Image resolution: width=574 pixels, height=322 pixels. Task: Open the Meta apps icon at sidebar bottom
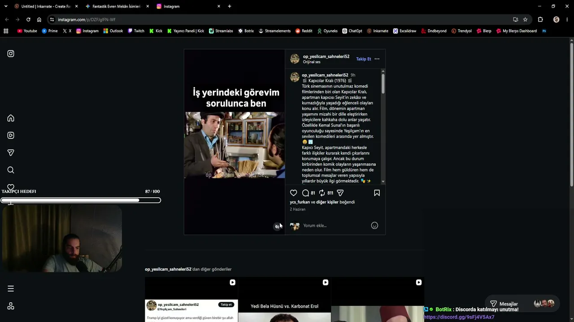[x=11, y=306]
